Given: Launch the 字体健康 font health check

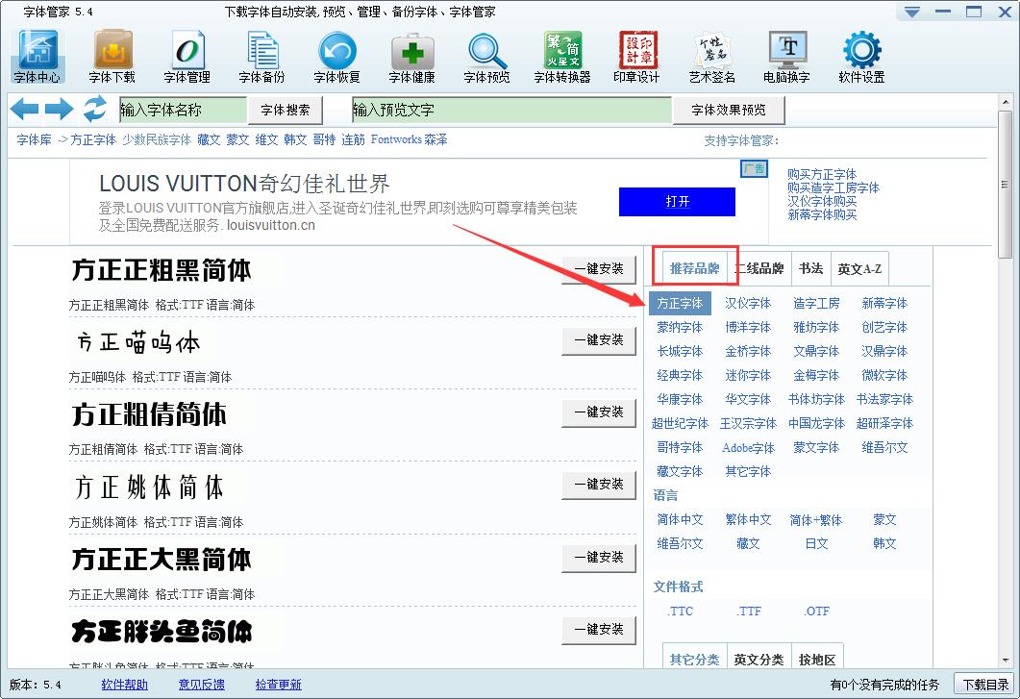Looking at the screenshot, I should click(411, 56).
